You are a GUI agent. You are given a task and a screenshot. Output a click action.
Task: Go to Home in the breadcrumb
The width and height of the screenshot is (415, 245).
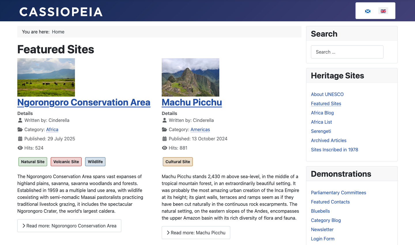(x=58, y=32)
